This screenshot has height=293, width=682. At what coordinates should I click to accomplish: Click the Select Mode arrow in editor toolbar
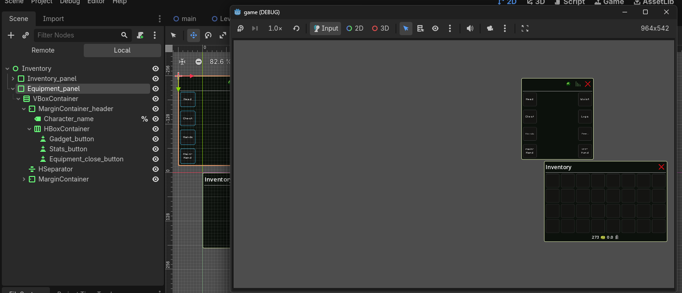(x=173, y=35)
